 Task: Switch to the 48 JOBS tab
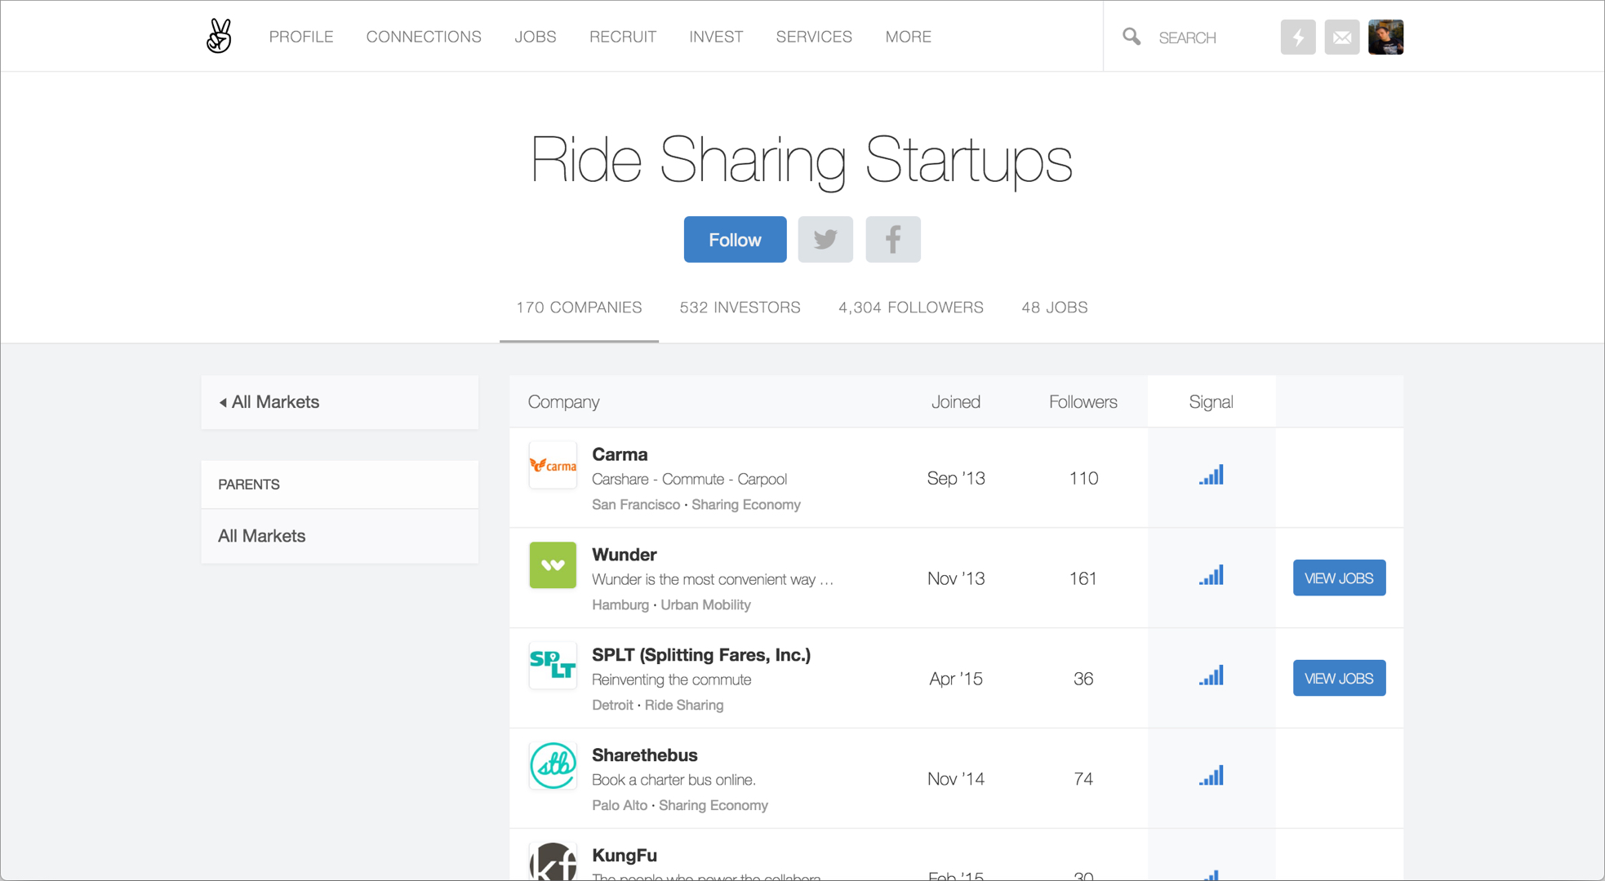1055,308
